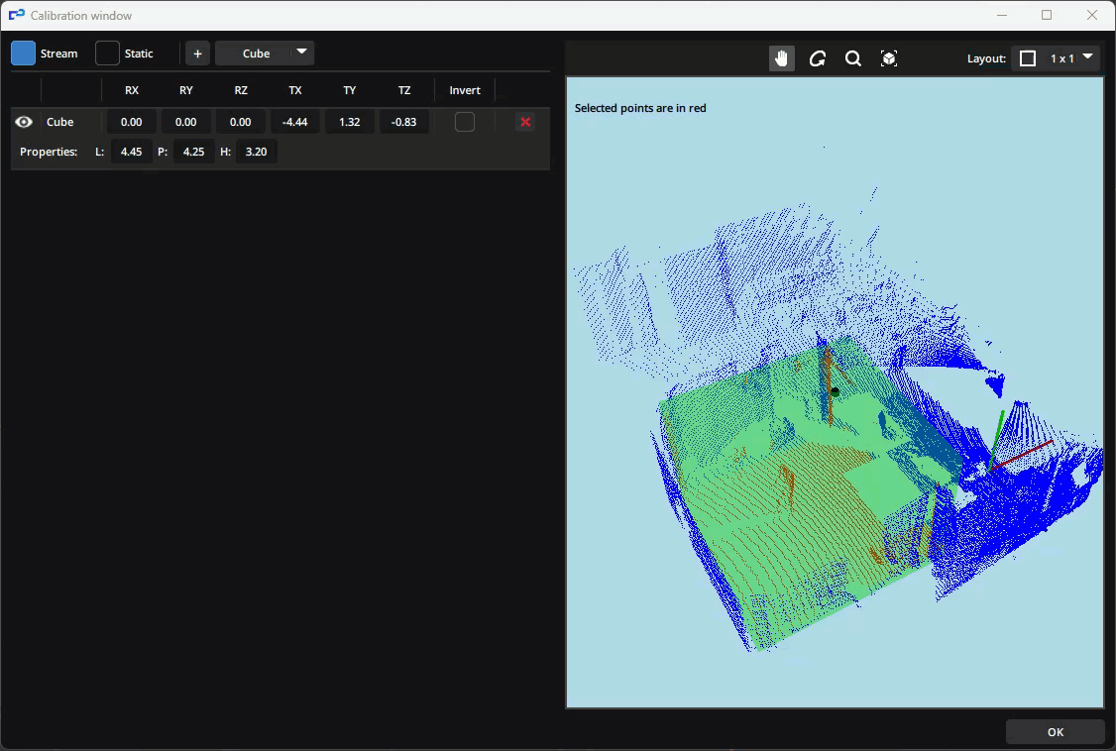Toggle the Invert checkbox for the Cube
The width and height of the screenshot is (1116, 751).
point(464,121)
